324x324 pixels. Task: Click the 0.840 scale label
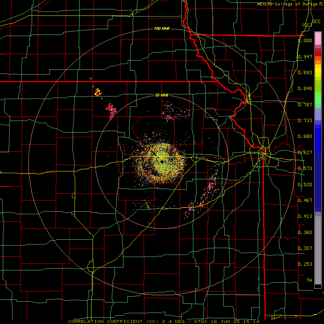(x=305, y=89)
